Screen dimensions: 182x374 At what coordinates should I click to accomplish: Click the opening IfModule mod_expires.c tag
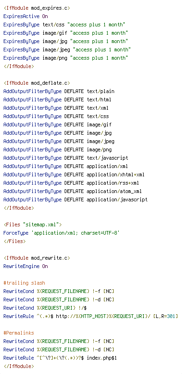36,8
